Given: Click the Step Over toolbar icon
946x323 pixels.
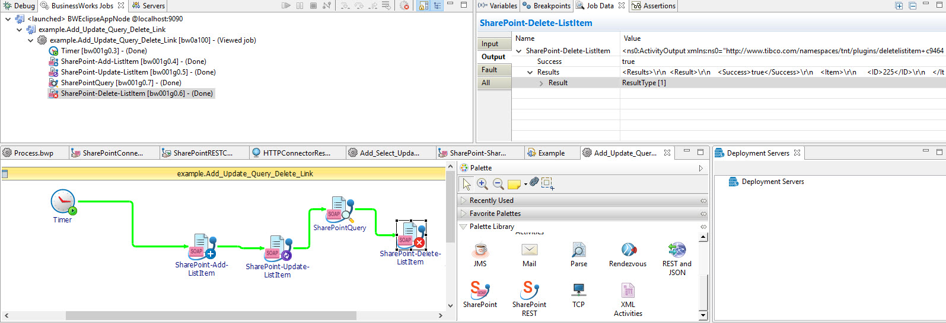Looking at the screenshot, I should pyautogui.click(x=359, y=5).
